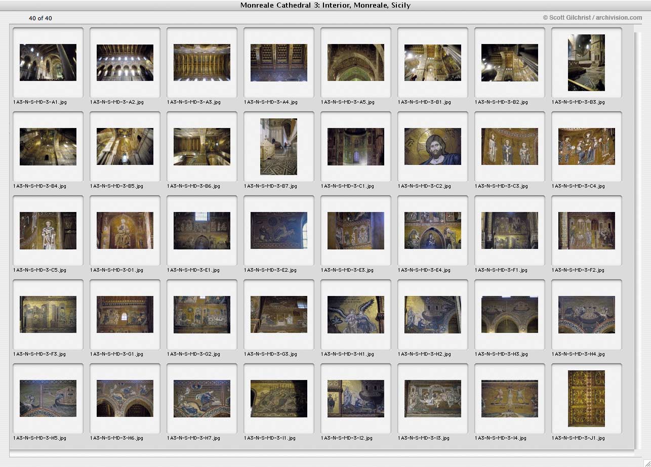Viewport: 651px width, 467px height.
Task: Open thumbnail 1A3-N-S-MD-3-B5.jpg
Action: (125, 146)
